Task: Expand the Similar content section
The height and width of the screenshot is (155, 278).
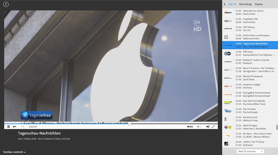Action: coord(14,152)
